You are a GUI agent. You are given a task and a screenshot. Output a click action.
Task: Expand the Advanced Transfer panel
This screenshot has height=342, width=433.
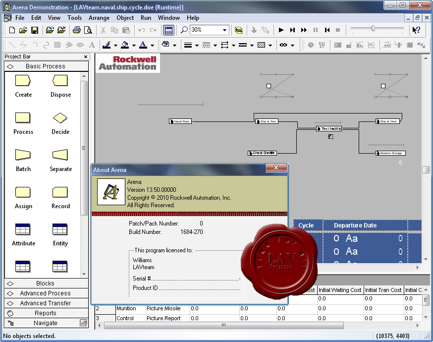[x=47, y=303]
